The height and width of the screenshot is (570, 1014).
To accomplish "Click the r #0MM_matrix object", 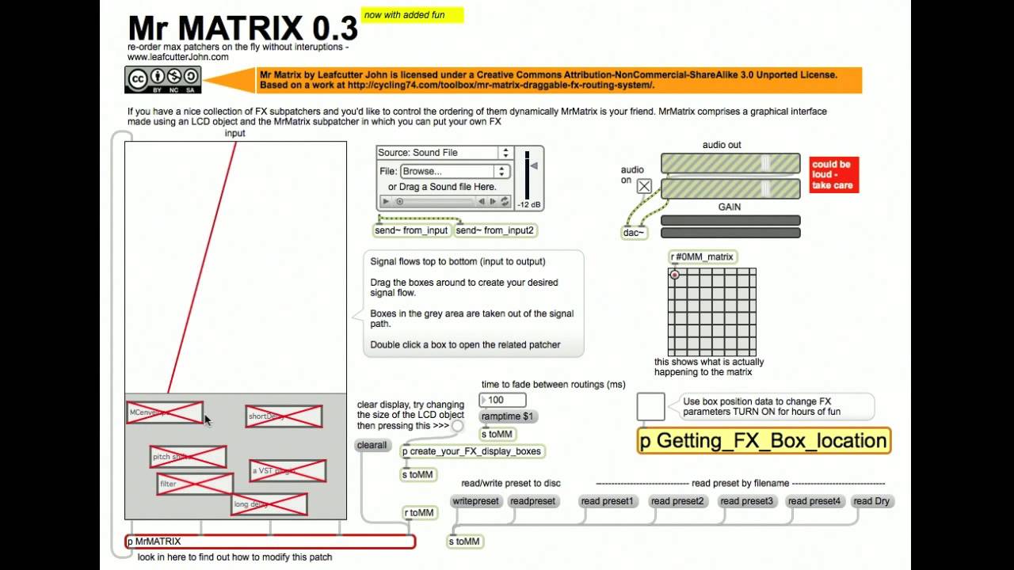I will 703,256.
